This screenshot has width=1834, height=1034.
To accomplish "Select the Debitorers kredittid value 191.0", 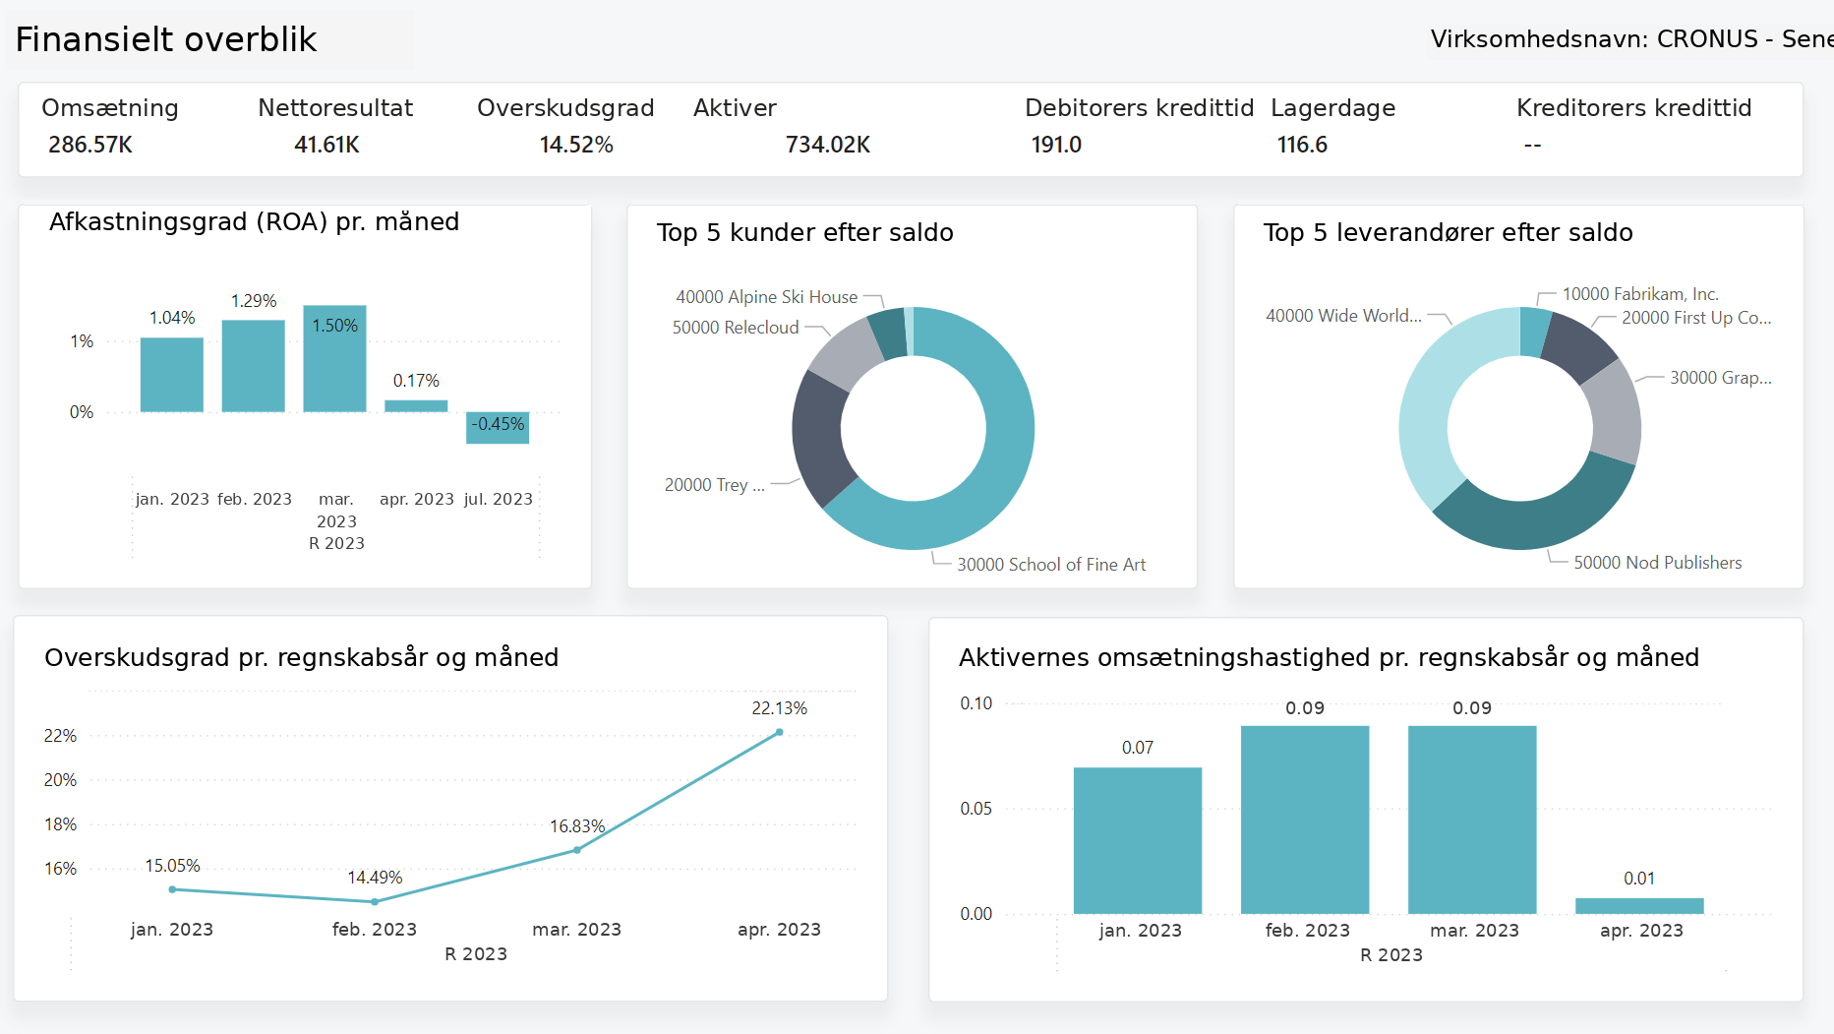I will pos(1056,145).
